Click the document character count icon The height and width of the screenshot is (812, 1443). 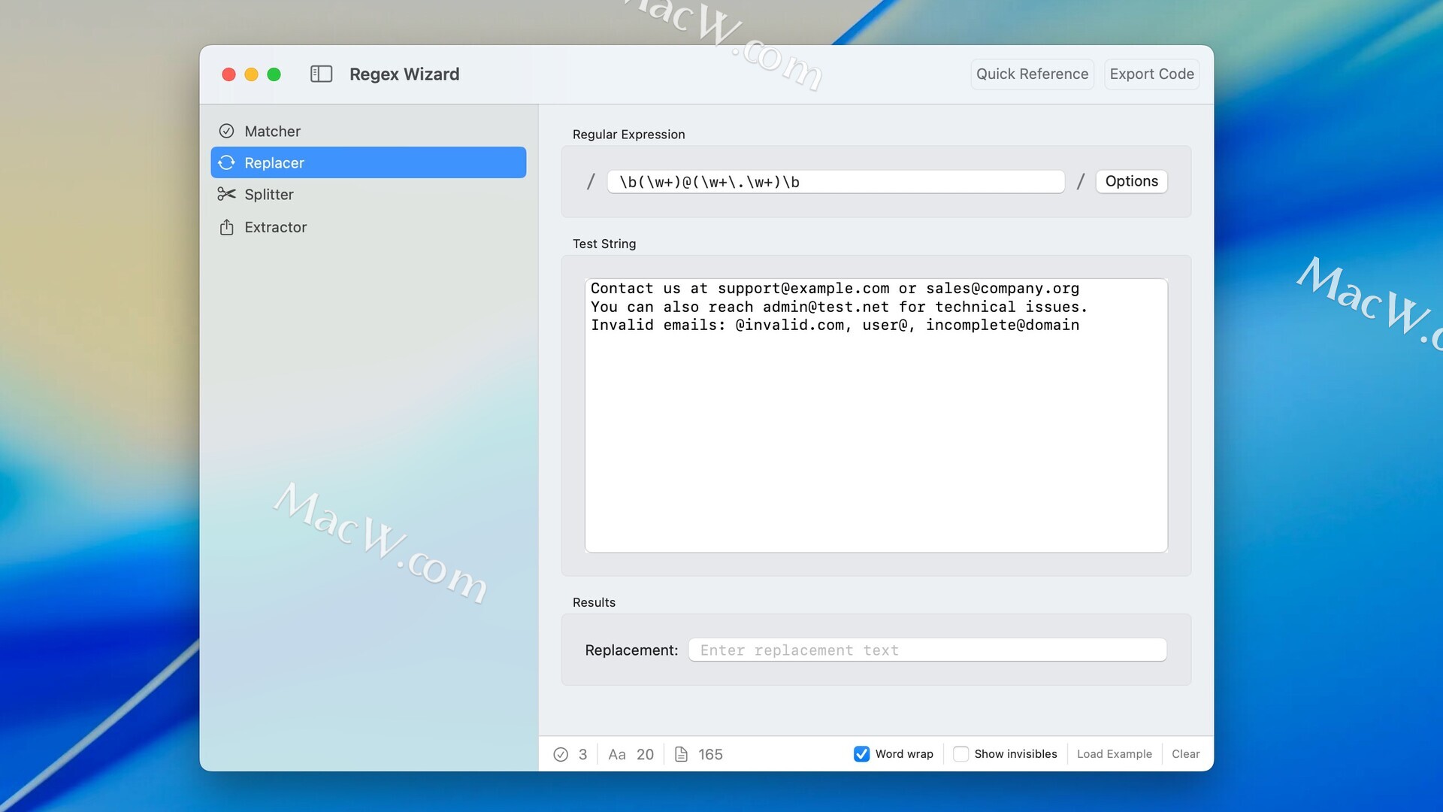tap(681, 754)
